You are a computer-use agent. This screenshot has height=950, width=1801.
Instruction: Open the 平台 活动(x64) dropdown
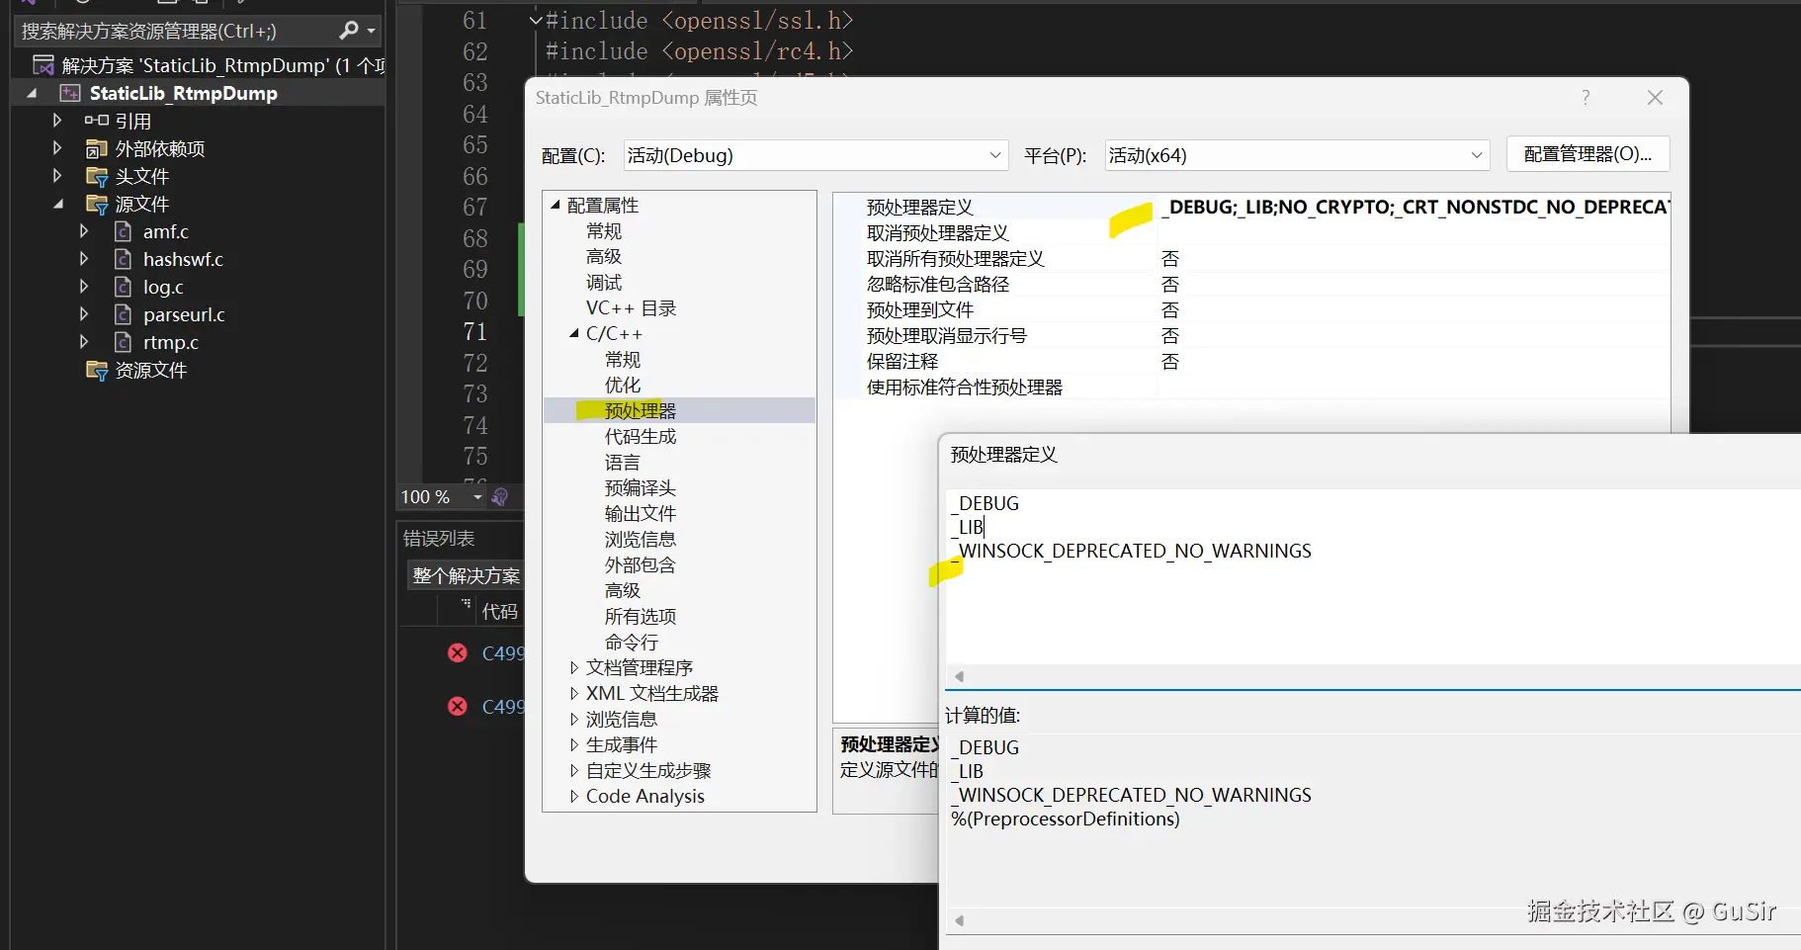point(1297,155)
